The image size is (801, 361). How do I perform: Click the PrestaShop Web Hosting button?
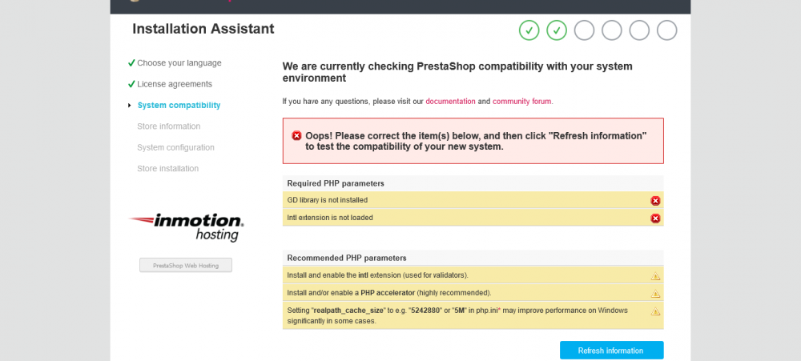click(x=186, y=265)
